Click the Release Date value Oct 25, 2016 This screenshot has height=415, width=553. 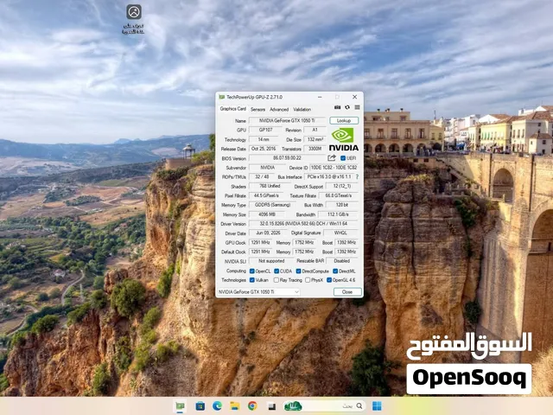[x=264, y=149]
